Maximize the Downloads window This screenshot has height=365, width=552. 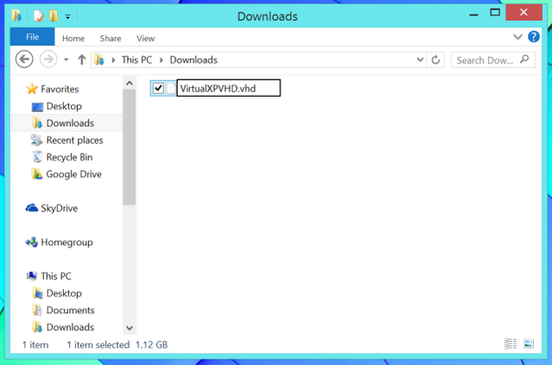(x=495, y=13)
